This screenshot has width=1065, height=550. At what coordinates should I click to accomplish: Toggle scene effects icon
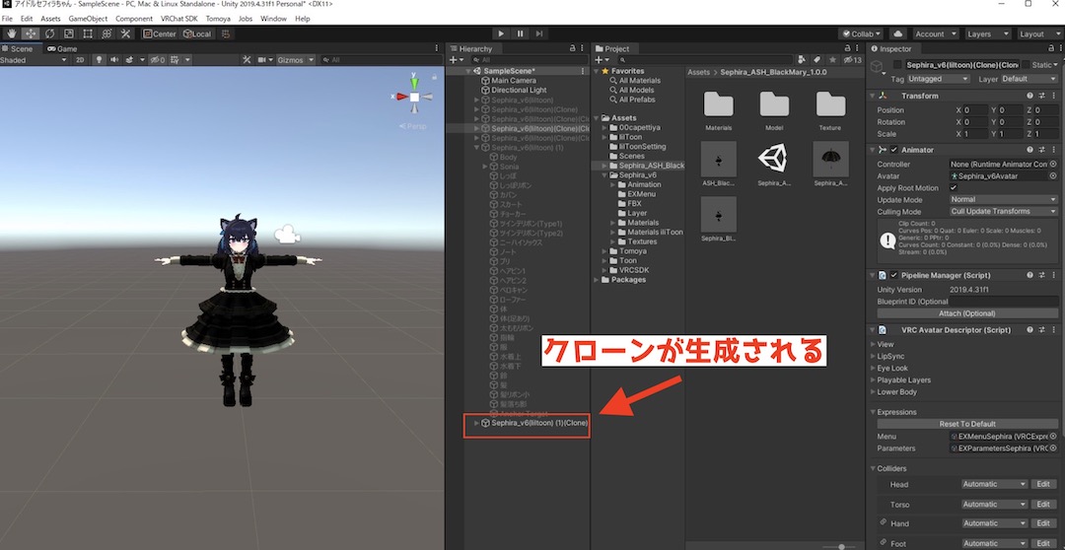tap(129, 60)
